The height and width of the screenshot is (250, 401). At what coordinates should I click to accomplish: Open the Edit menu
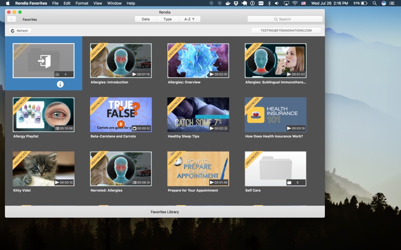[x=67, y=3]
